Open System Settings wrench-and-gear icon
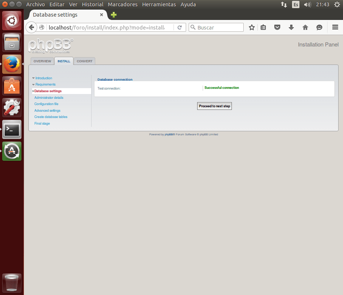Screen dimensions: 343x295 [12, 108]
